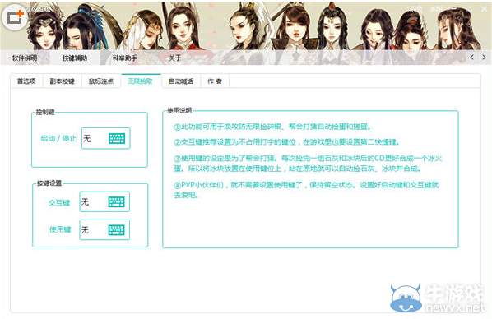Click instruction line ③ about 使用键的设定

pos(309,164)
